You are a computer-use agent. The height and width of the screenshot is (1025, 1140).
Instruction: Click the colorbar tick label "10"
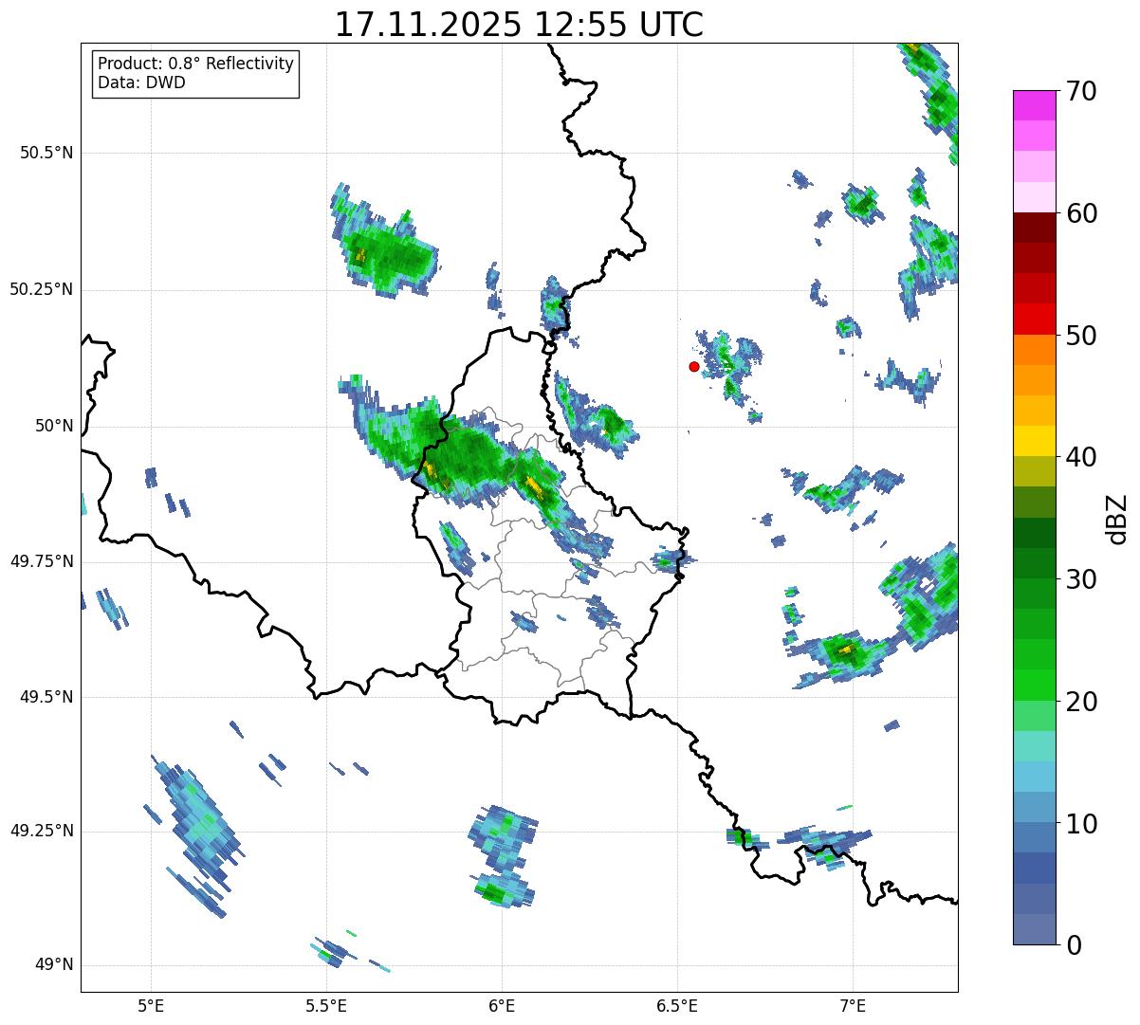coord(1081,823)
